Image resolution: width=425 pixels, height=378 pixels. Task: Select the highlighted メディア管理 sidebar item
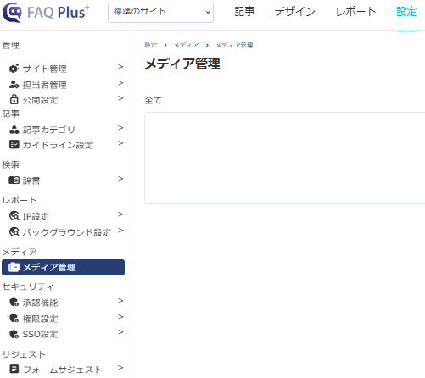point(63,267)
